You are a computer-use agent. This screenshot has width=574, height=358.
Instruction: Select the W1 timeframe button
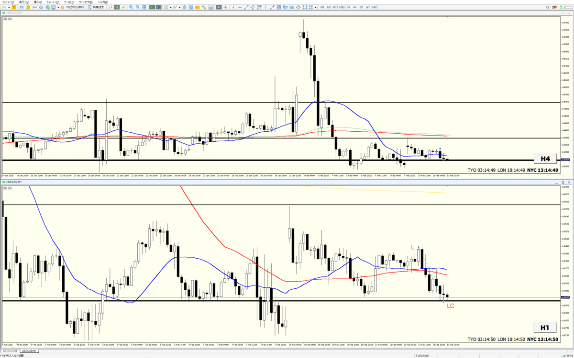(367, 7)
